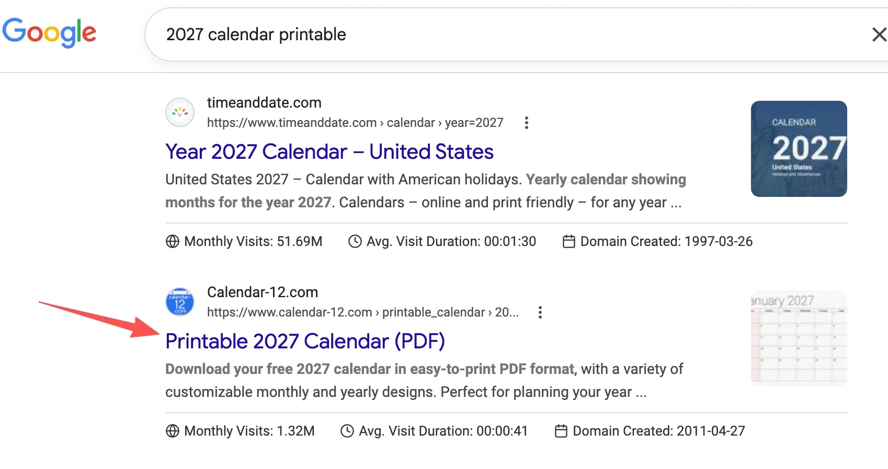Clear the search query with the X icon
Screen dimensions: 888x469
click(x=878, y=34)
